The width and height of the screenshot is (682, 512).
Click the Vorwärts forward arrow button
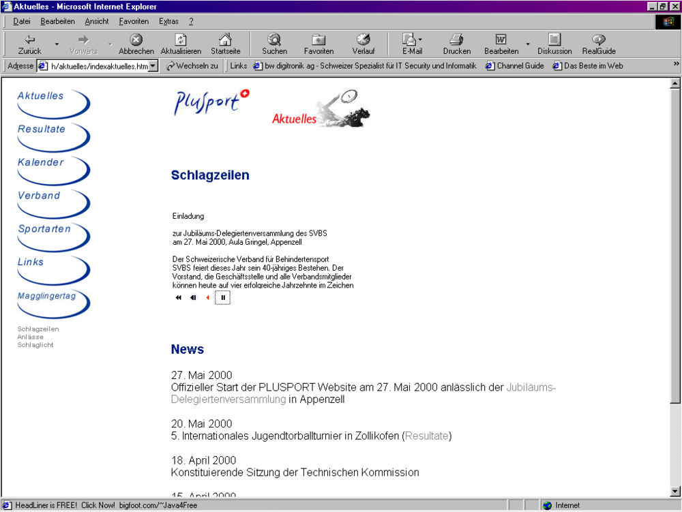point(83,44)
